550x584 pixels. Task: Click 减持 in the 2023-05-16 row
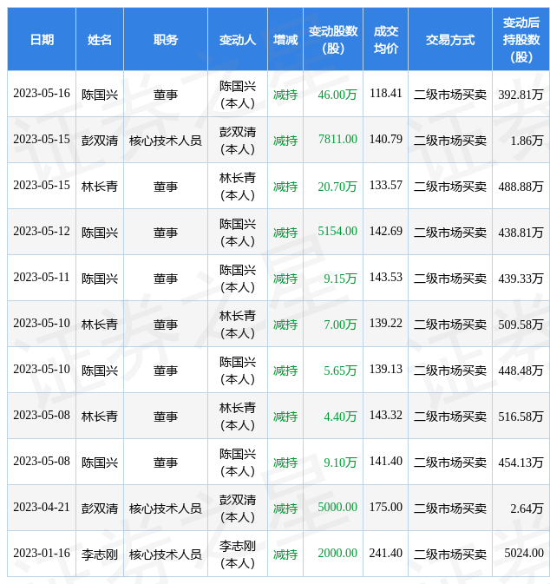(285, 95)
